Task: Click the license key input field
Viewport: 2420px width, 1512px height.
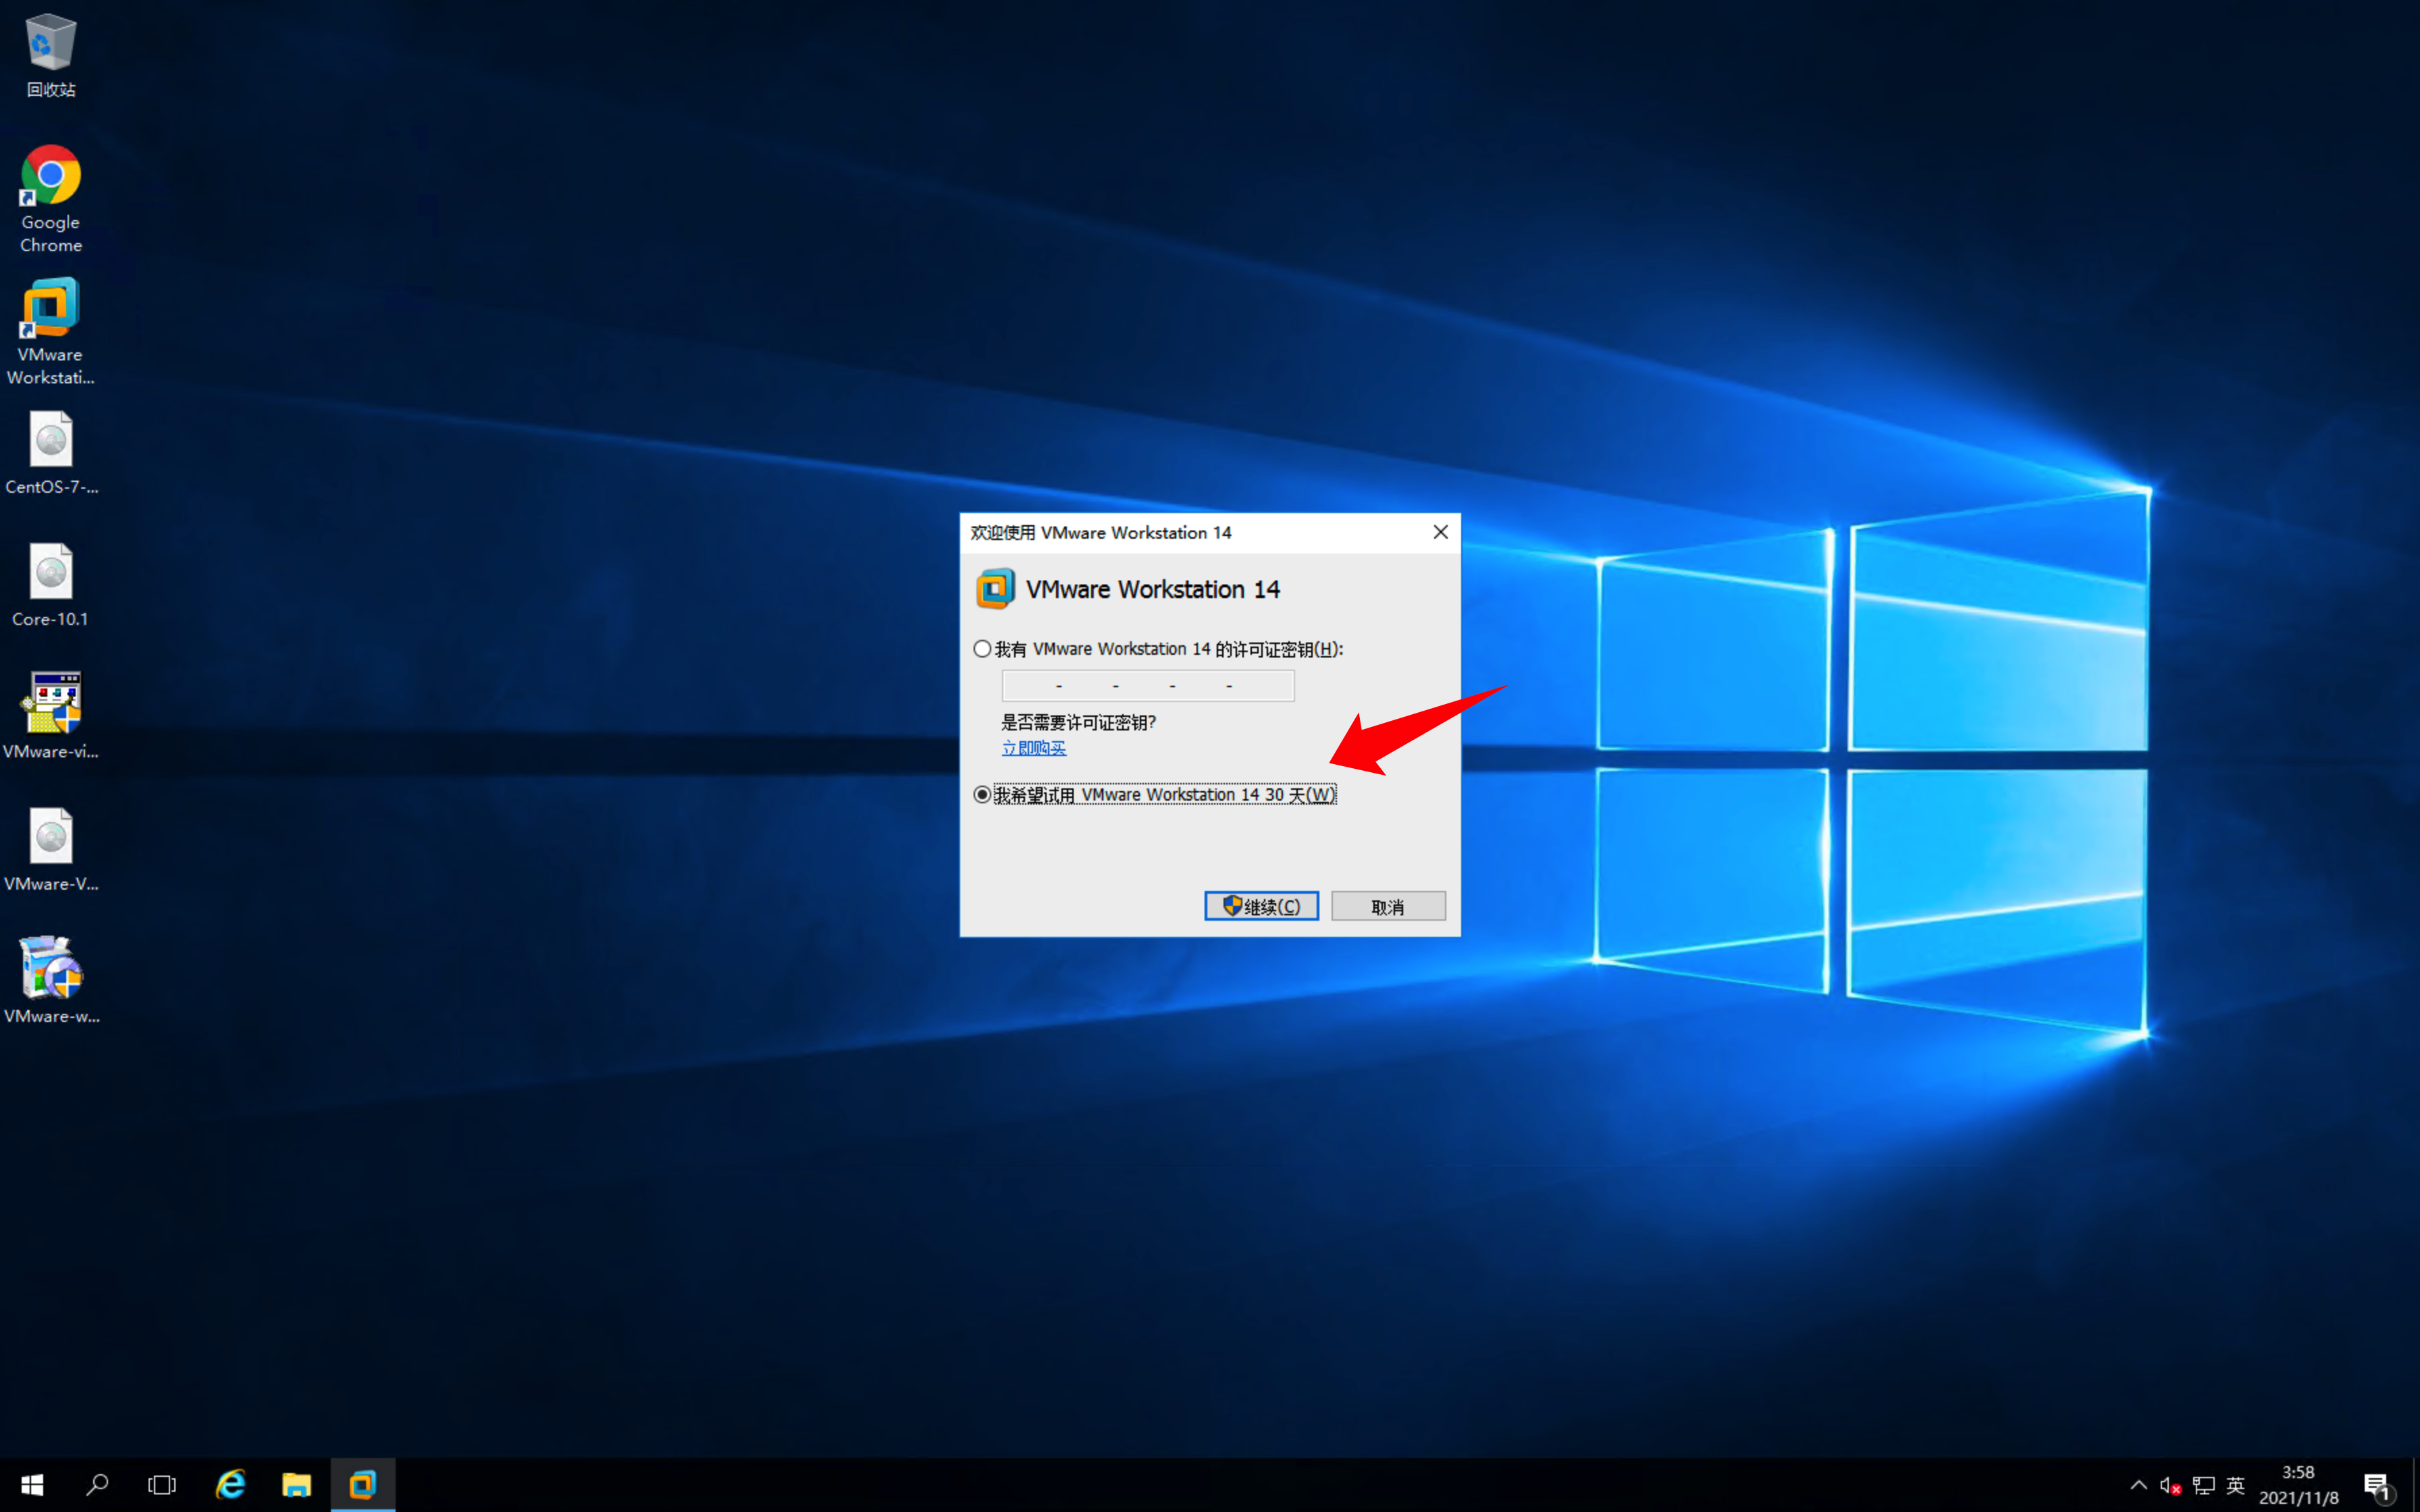Action: (1147, 686)
